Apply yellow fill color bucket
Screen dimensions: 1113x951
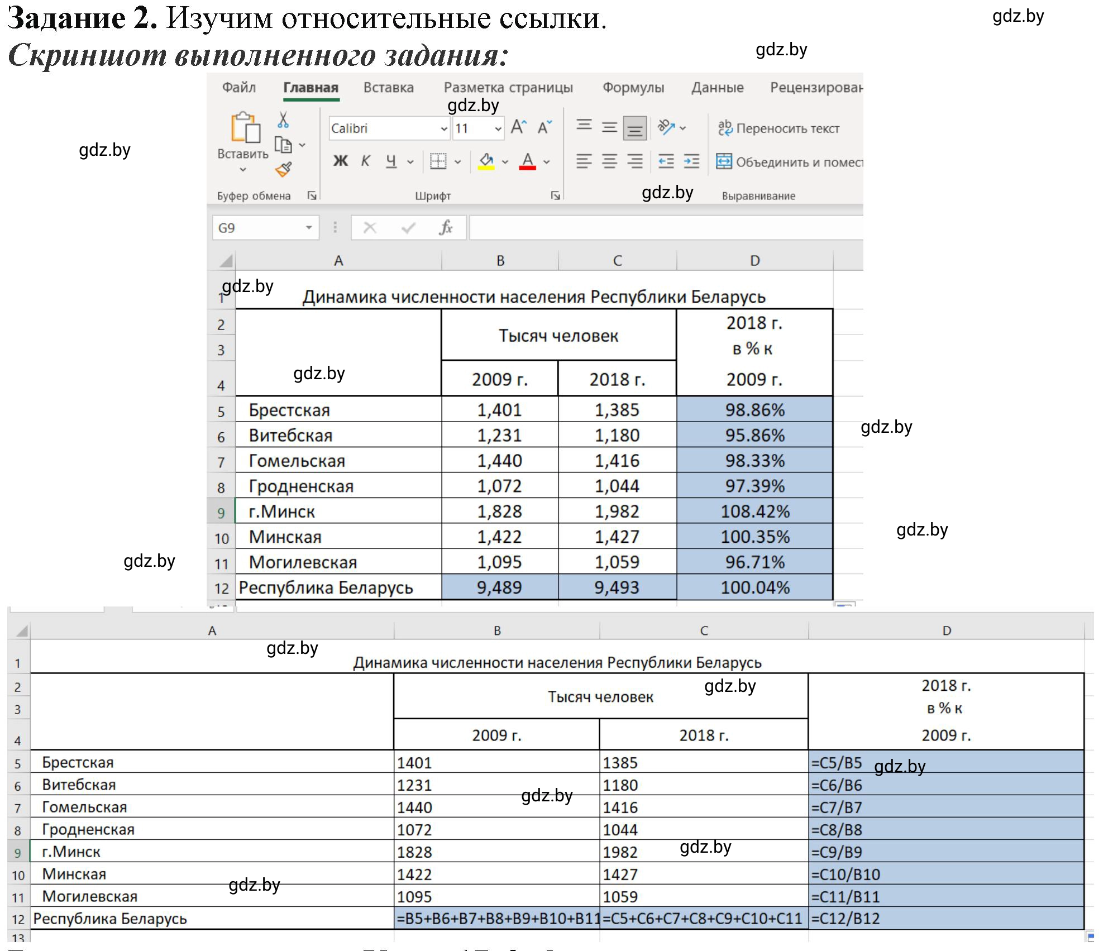[x=486, y=161]
